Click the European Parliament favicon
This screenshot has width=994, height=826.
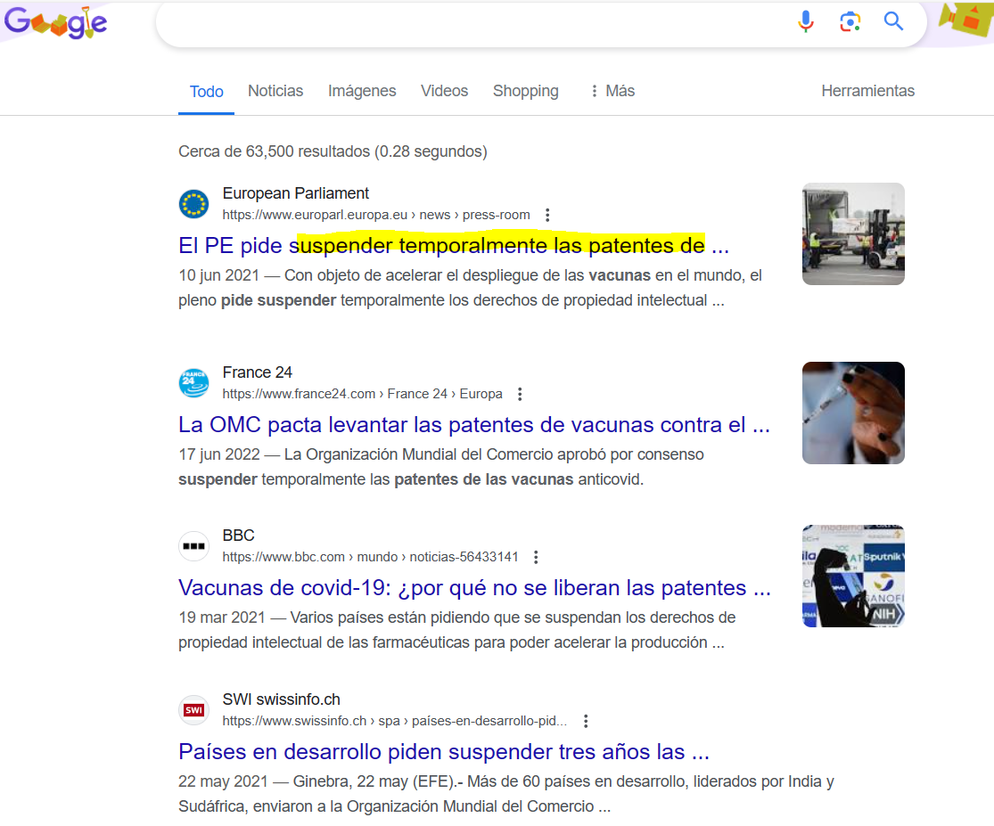tap(194, 204)
